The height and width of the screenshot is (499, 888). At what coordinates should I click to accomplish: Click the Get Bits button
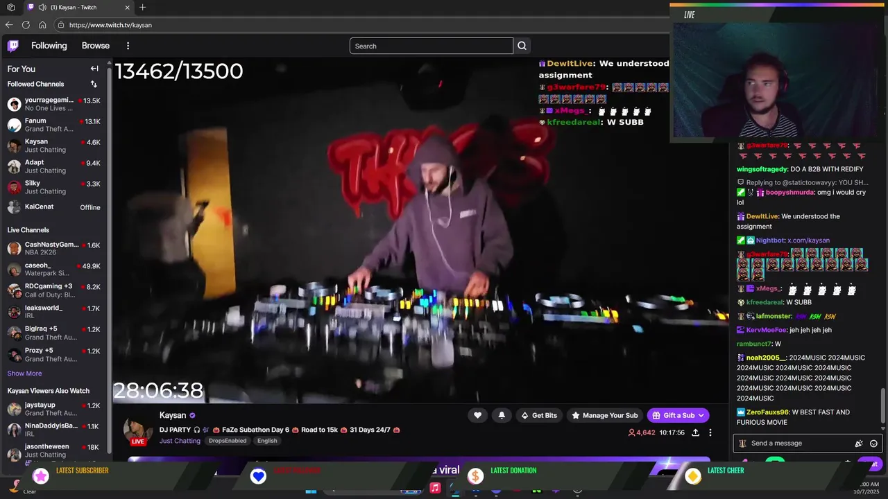click(x=539, y=415)
